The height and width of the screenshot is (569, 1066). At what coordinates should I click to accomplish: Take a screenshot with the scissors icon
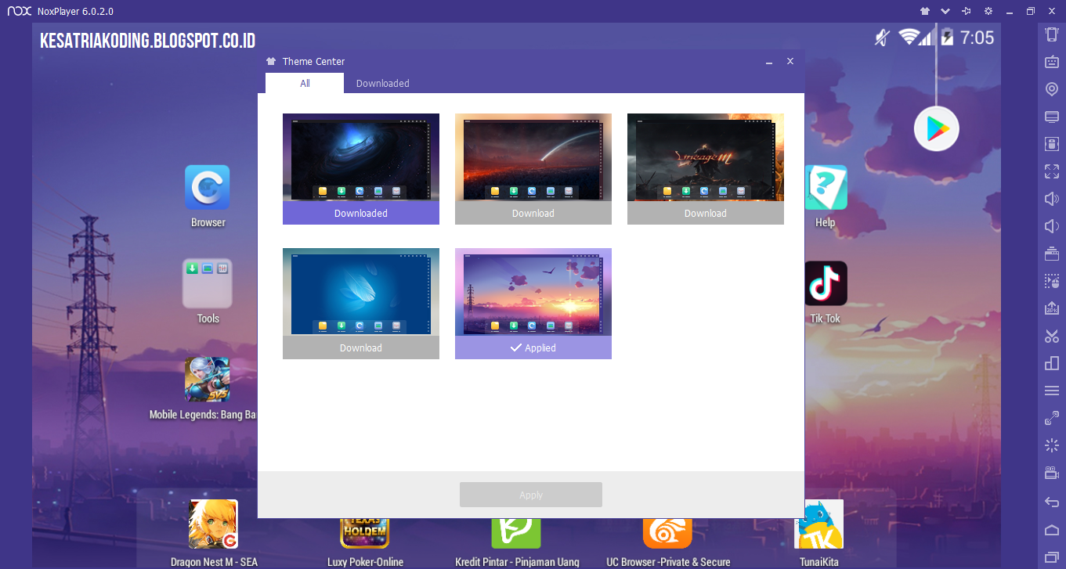[1052, 336]
